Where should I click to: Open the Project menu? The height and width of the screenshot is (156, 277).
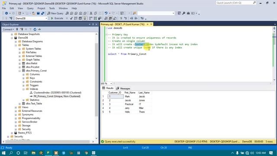(x=42, y=8)
